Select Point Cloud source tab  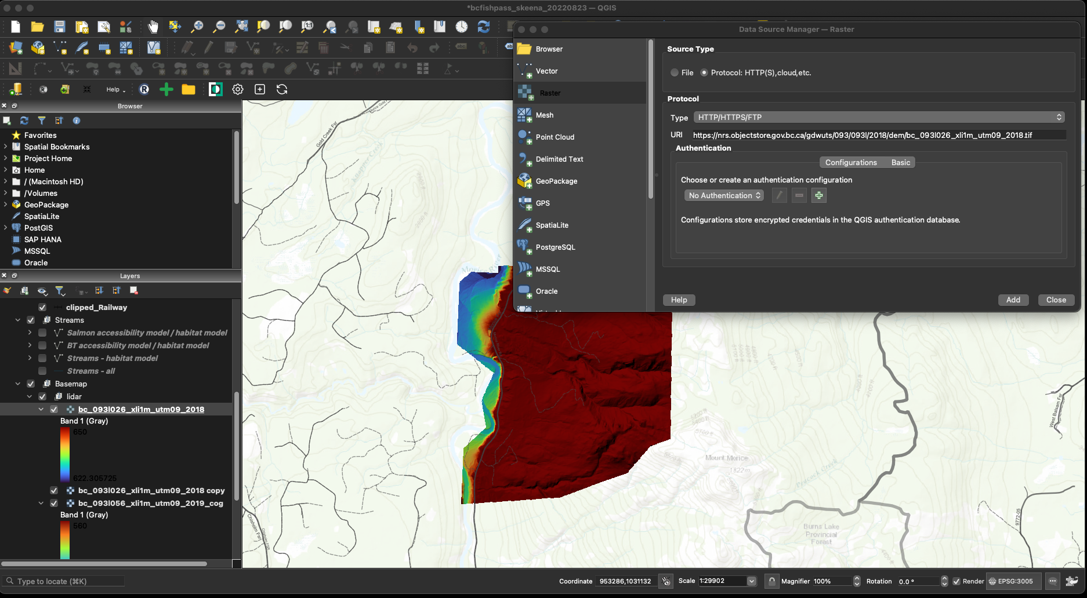pos(580,137)
